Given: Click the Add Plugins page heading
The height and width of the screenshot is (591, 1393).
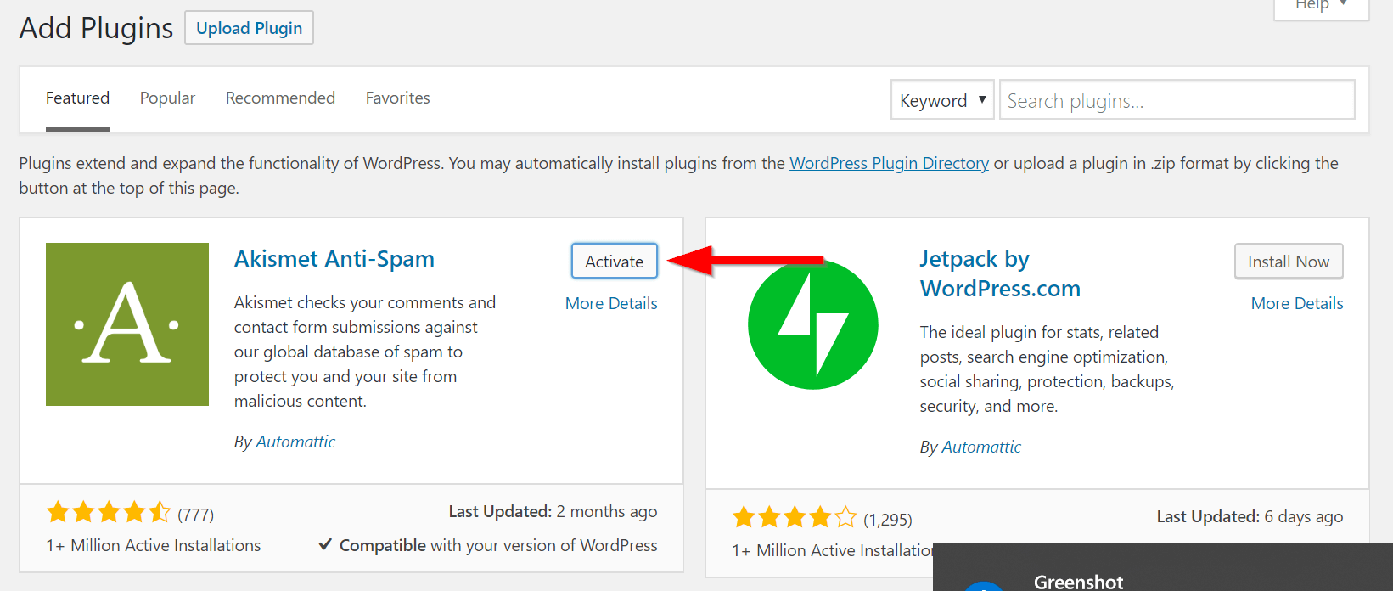Looking at the screenshot, I should [96, 28].
